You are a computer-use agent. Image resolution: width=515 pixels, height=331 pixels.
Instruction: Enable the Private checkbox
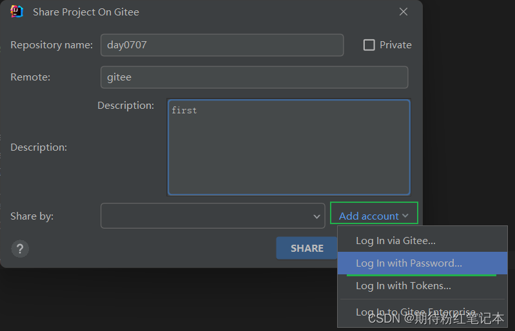[369, 45]
